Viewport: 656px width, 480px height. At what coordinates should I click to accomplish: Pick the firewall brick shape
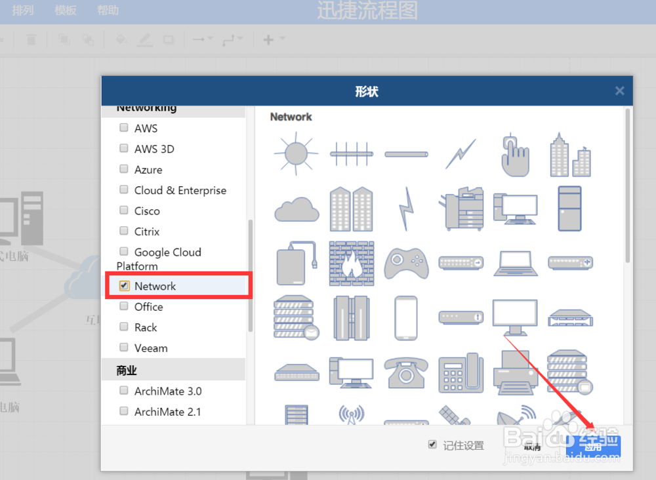pyautogui.click(x=352, y=264)
